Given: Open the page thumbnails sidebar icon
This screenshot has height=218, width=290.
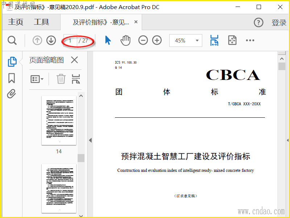Looking at the screenshot, I should 12,62.
